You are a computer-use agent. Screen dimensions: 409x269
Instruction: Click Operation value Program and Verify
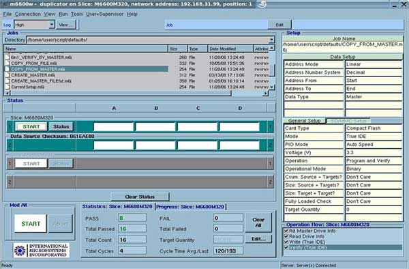click(374, 160)
